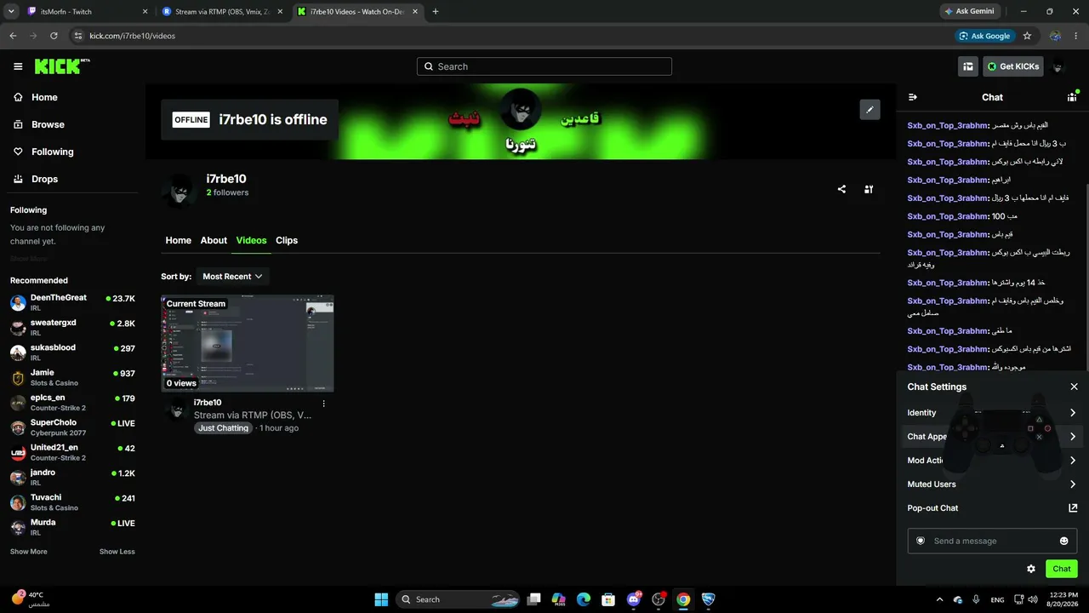The image size is (1089, 613).
Task: Open the Current Stream video thumbnail
Action: click(x=247, y=343)
